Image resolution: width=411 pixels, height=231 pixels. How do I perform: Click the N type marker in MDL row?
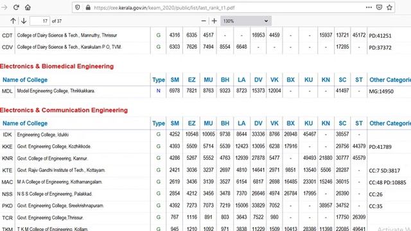pos(159,90)
